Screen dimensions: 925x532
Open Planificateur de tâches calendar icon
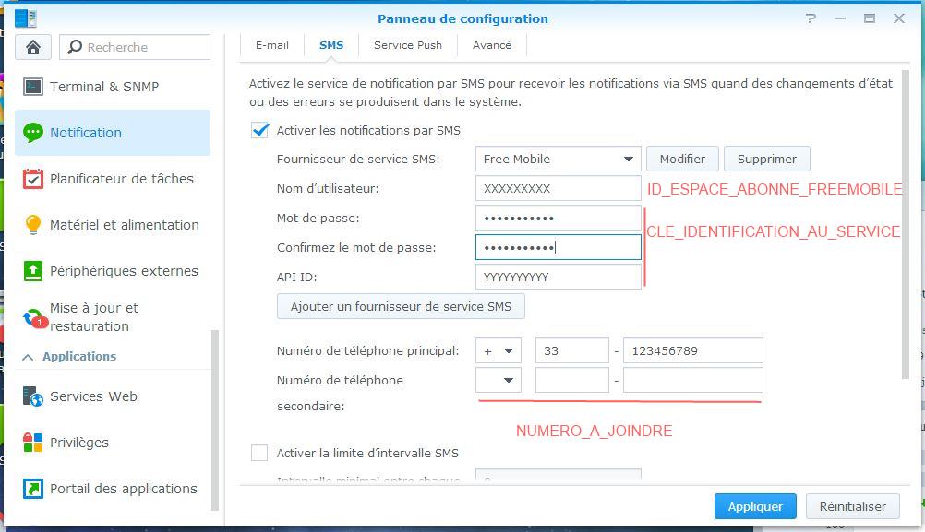[33, 179]
